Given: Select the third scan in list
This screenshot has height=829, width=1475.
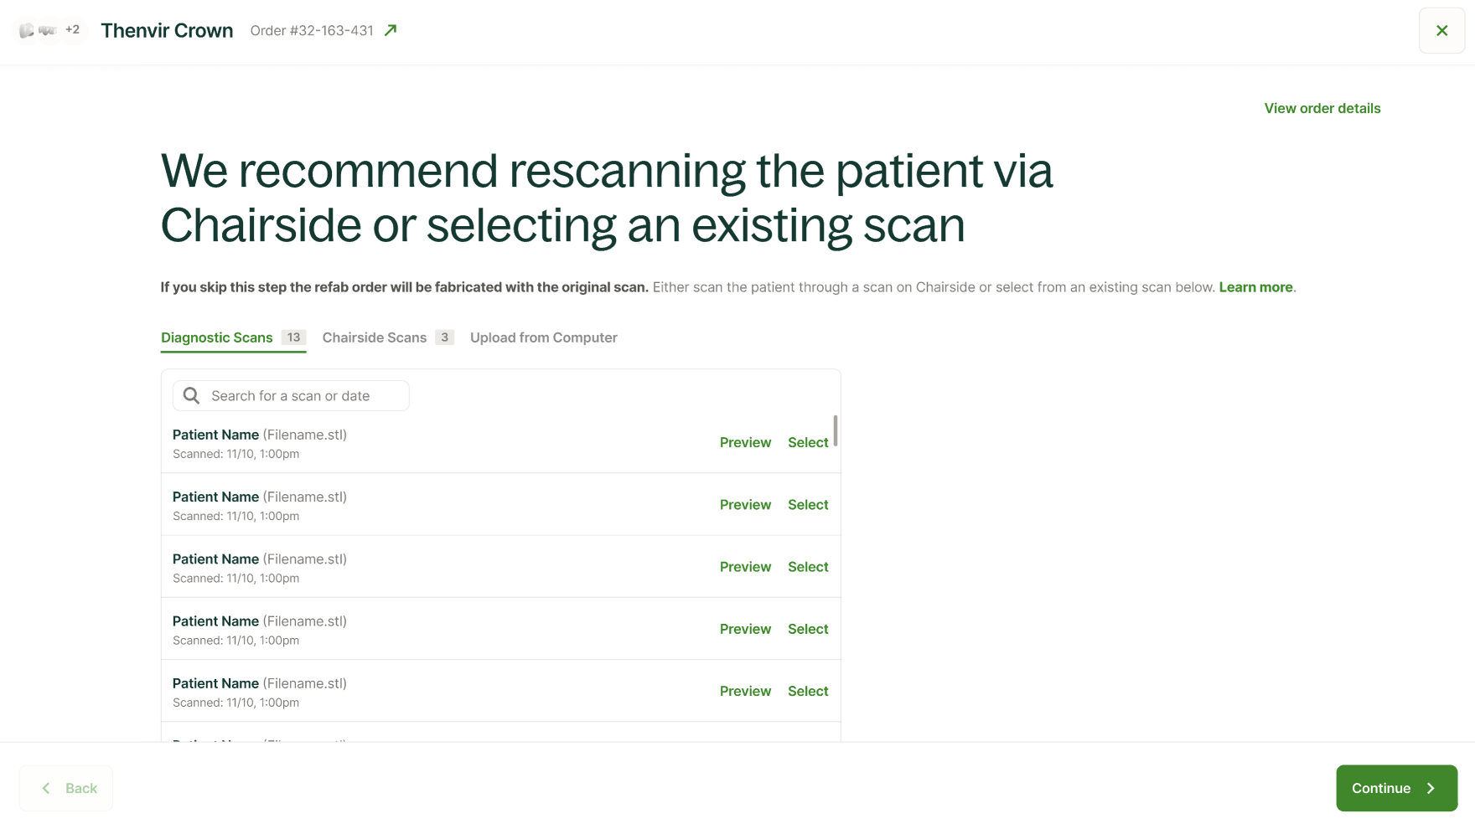Looking at the screenshot, I should (x=808, y=567).
